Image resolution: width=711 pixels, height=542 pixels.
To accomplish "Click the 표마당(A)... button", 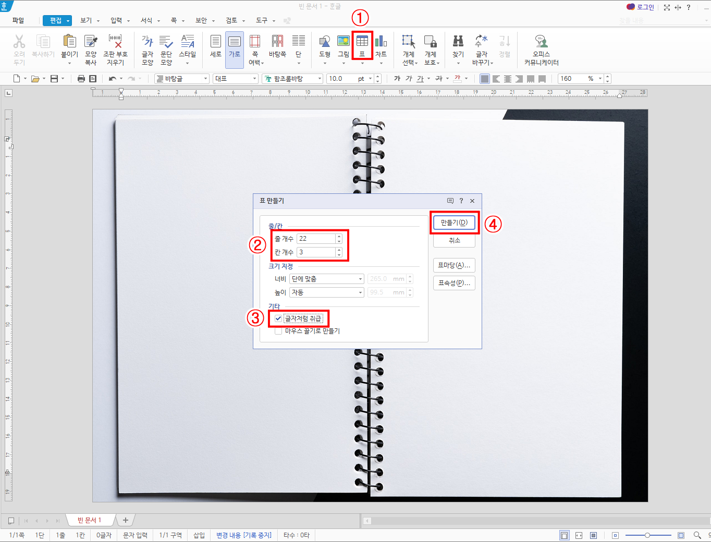I will [x=455, y=265].
